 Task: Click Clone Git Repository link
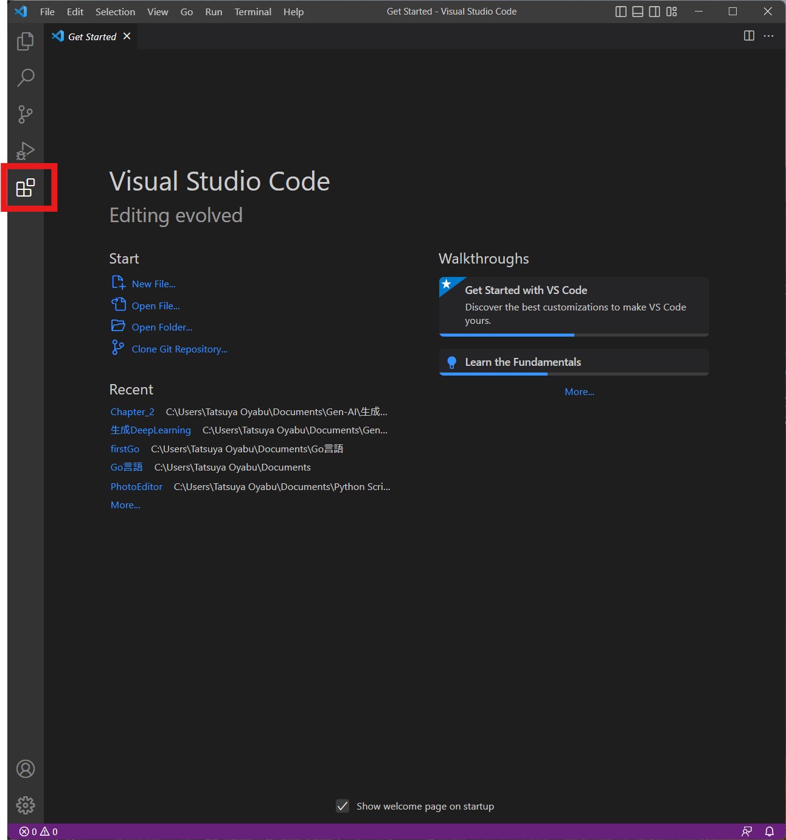(179, 348)
